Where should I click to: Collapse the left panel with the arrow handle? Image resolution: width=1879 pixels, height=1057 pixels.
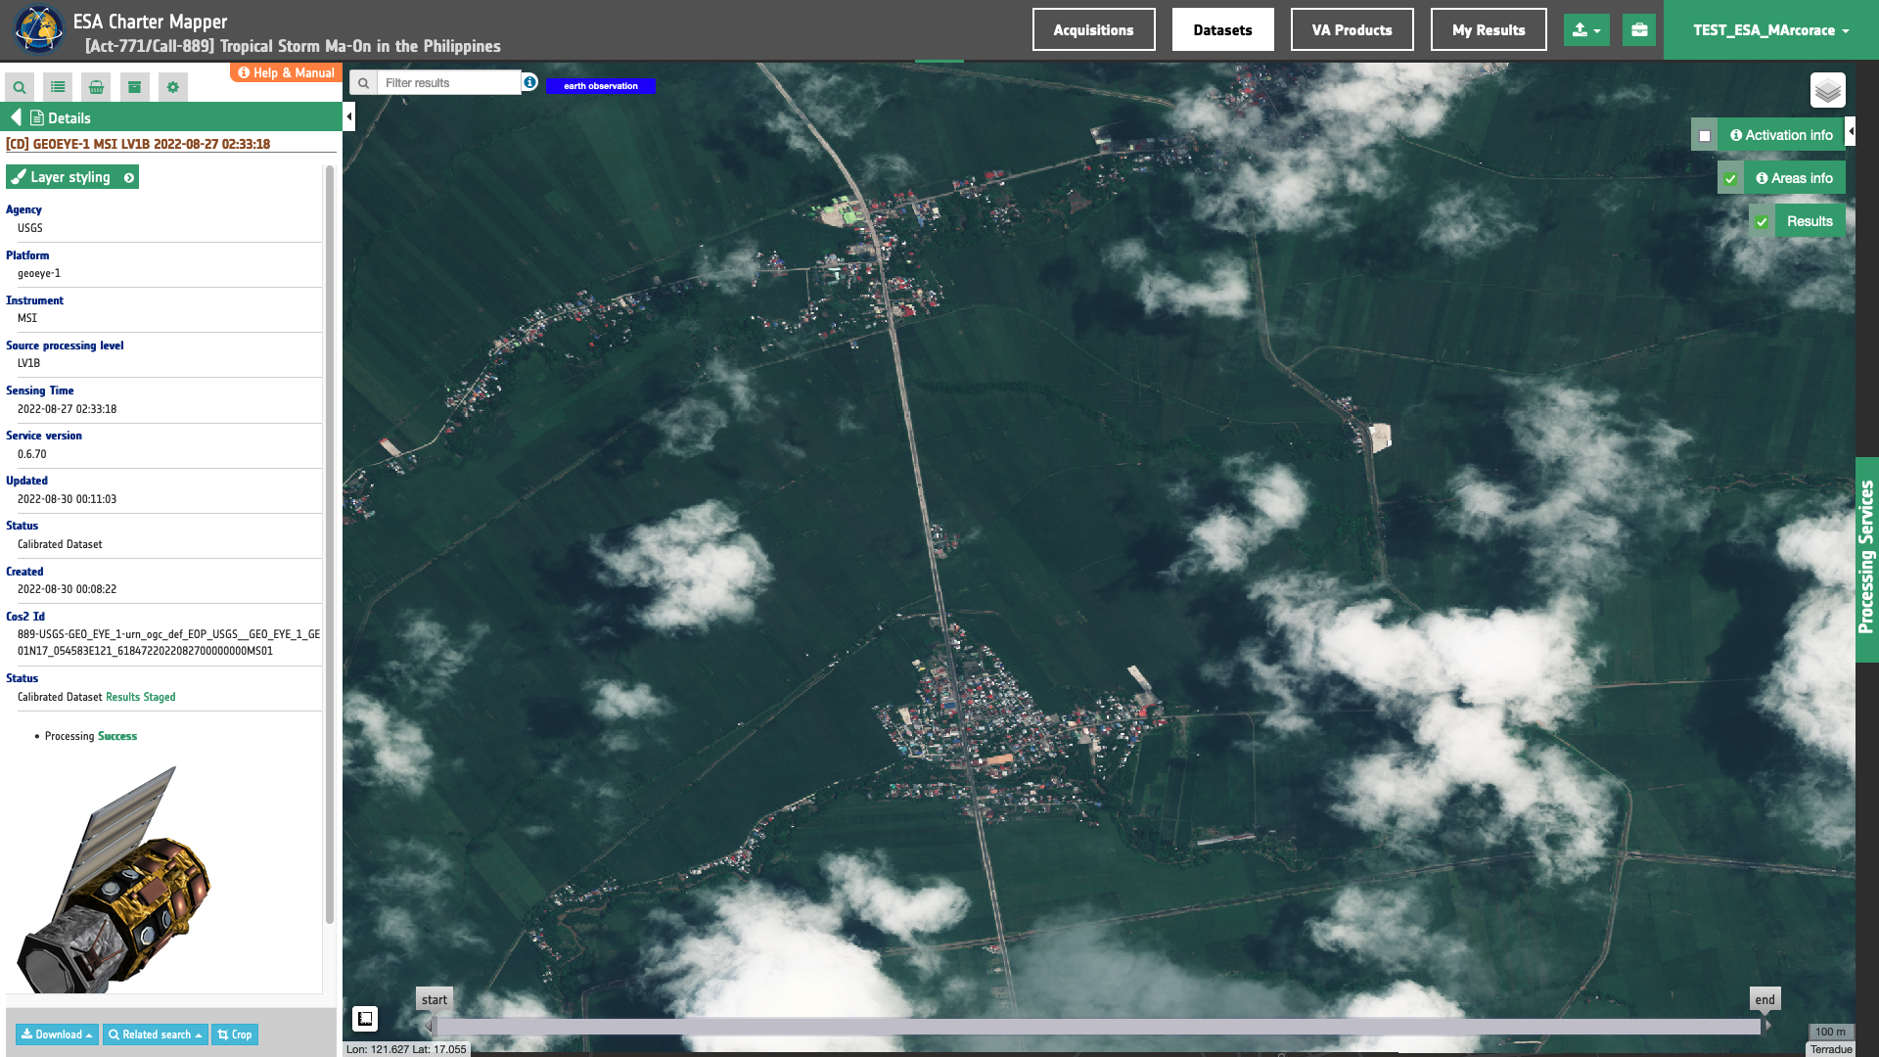(x=349, y=117)
